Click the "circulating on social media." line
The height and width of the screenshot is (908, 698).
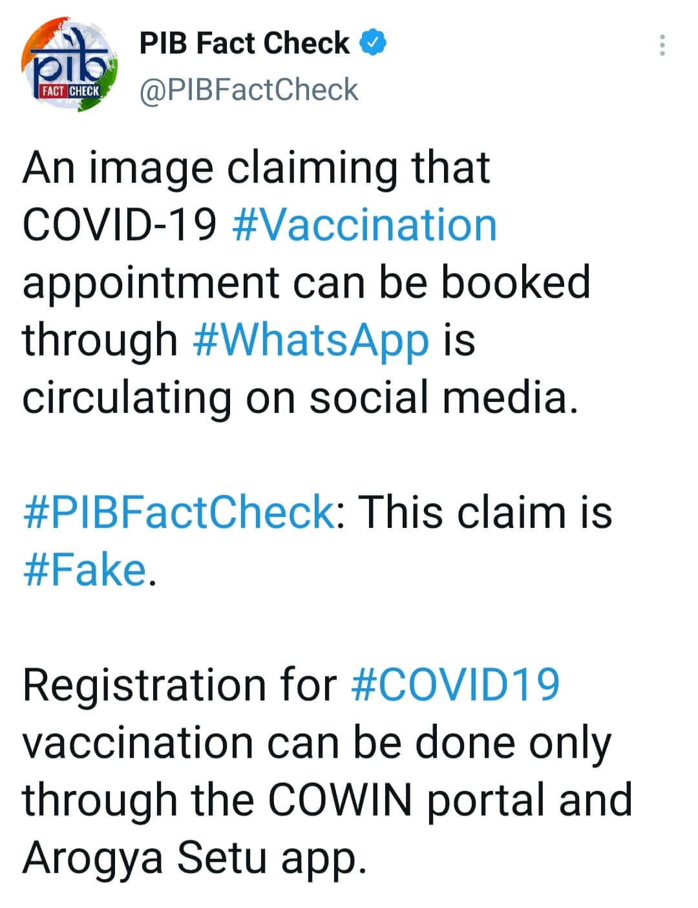[x=300, y=397]
